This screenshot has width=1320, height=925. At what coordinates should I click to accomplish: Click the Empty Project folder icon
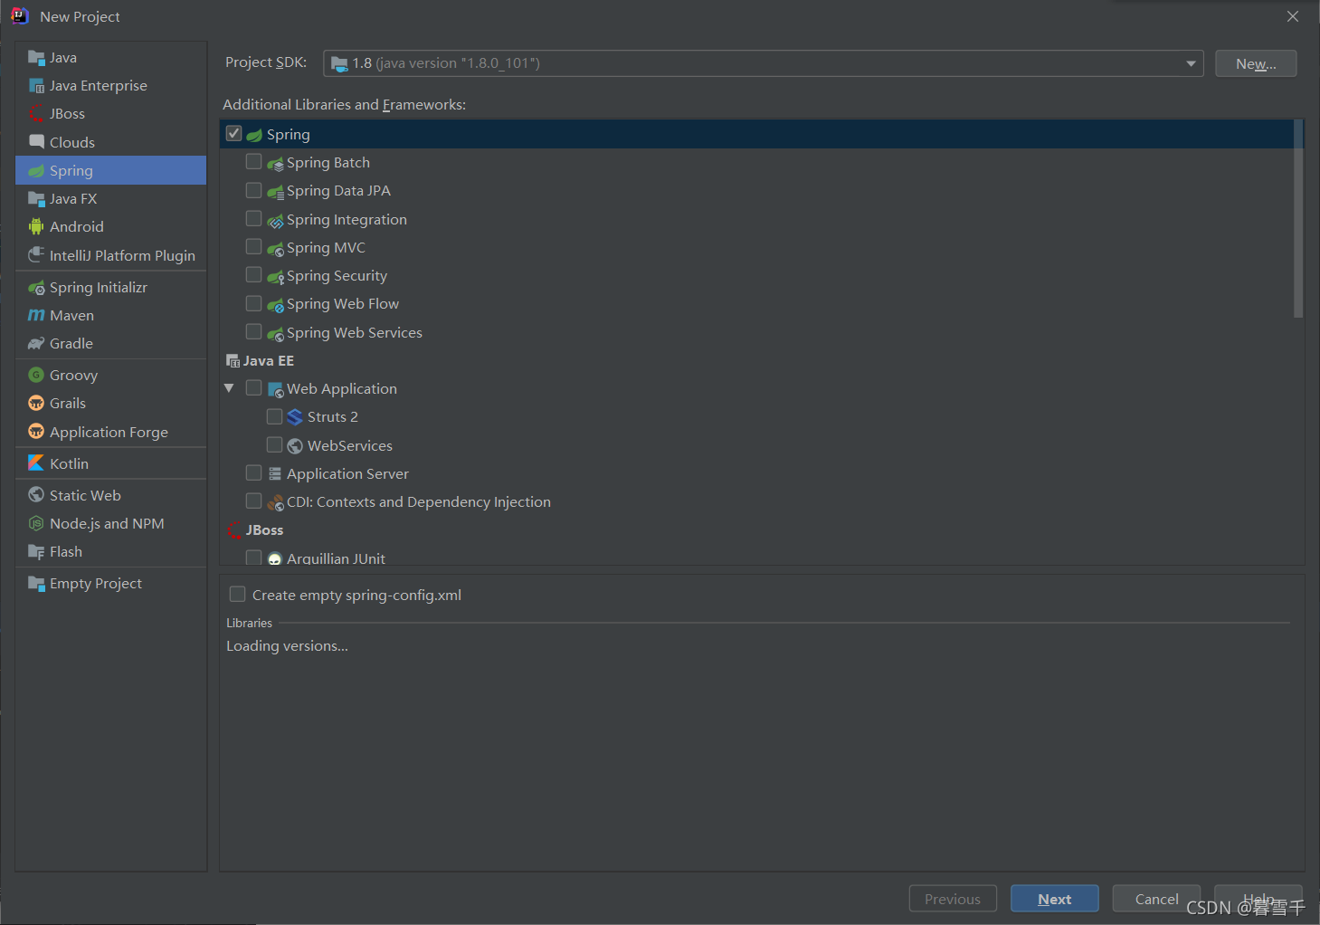coord(36,583)
